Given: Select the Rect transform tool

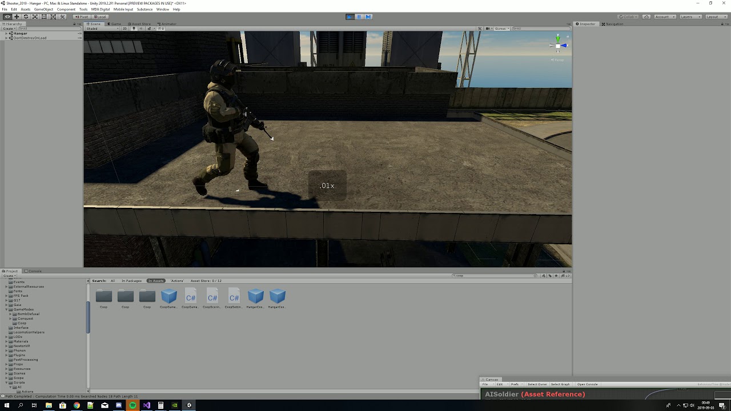Looking at the screenshot, I should pyautogui.click(x=44, y=17).
